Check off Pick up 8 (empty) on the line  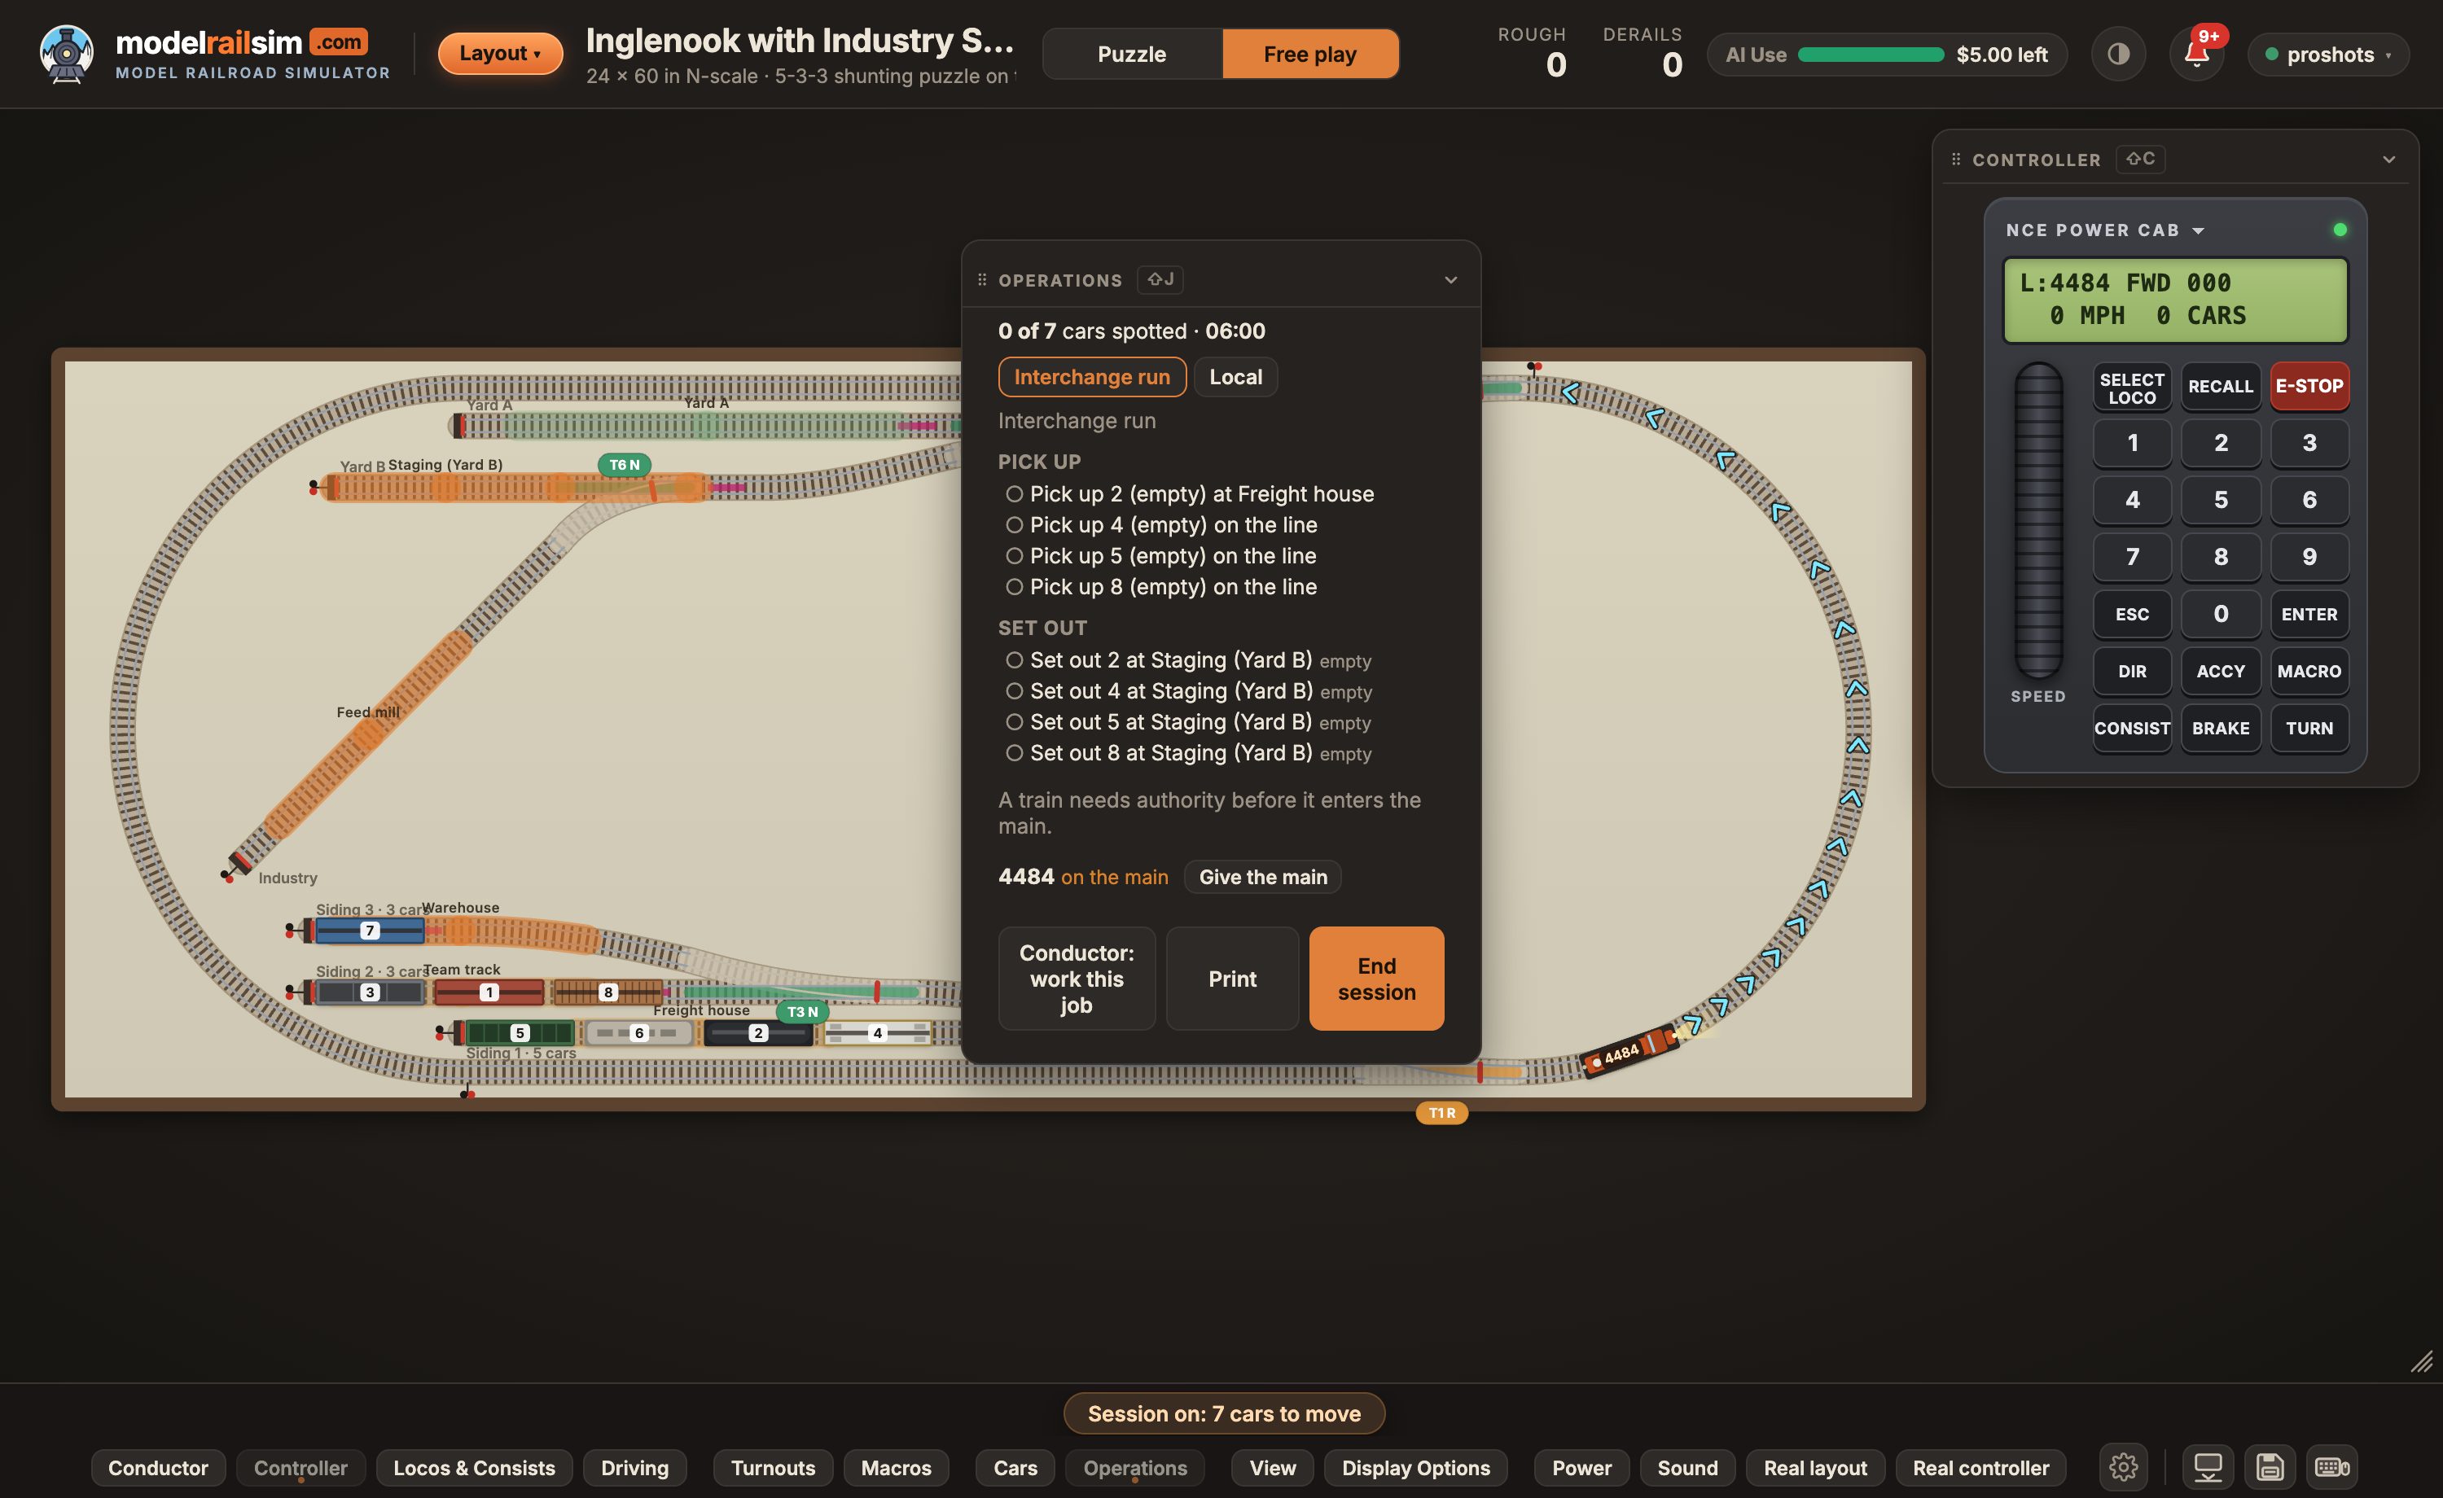[x=1015, y=587]
